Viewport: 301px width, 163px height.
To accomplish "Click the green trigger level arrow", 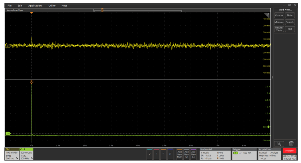I will pyautogui.click(x=269, y=127).
